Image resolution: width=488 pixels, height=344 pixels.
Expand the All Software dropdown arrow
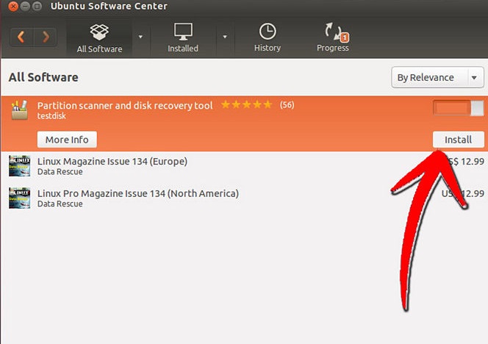point(140,37)
